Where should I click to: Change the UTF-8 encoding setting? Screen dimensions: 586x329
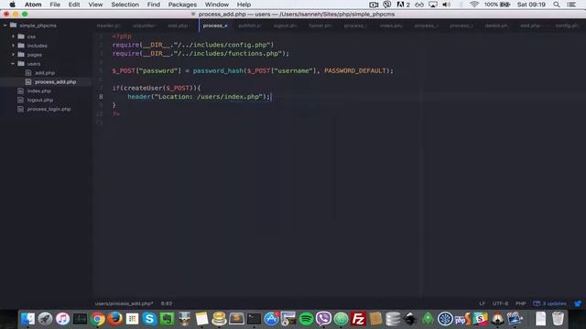tap(500, 303)
